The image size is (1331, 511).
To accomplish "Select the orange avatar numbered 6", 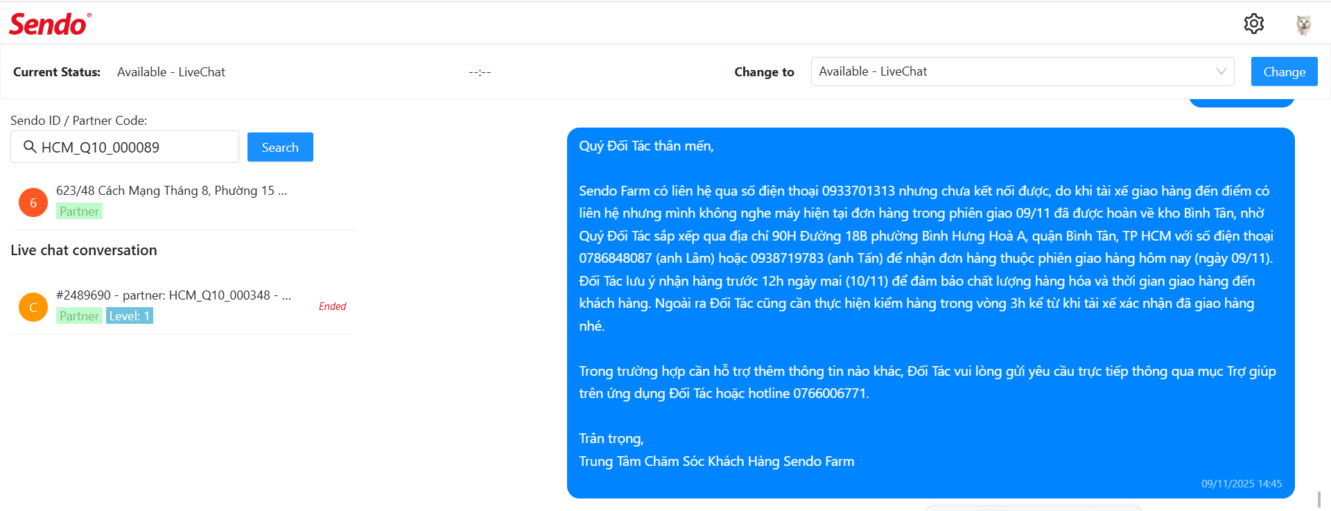I will pyautogui.click(x=33, y=202).
